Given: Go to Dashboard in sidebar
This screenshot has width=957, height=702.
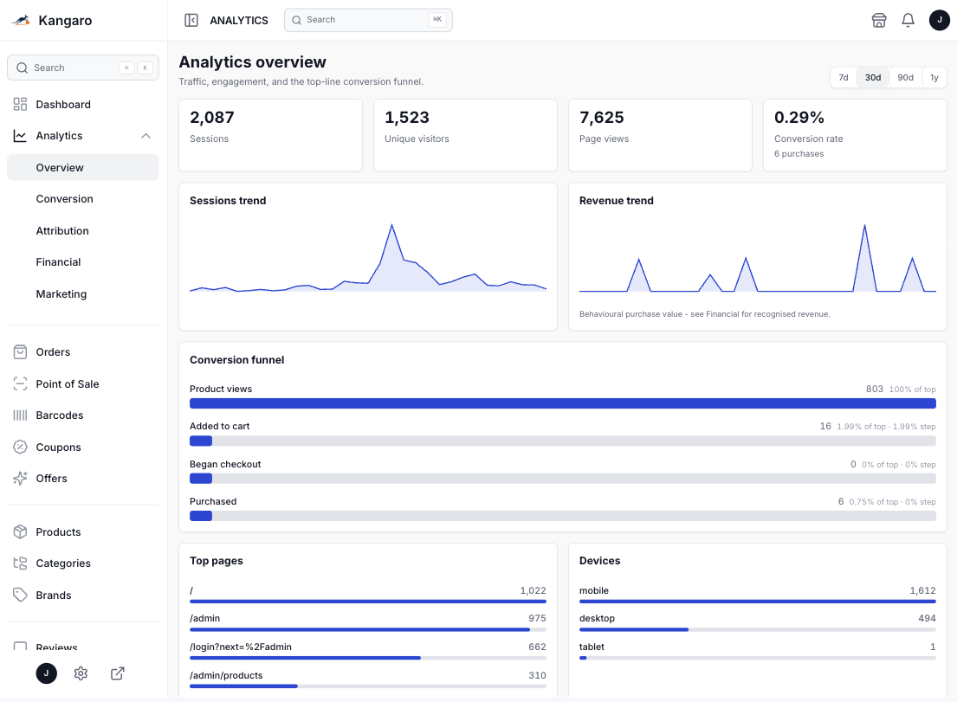Looking at the screenshot, I should coord(83,104).
